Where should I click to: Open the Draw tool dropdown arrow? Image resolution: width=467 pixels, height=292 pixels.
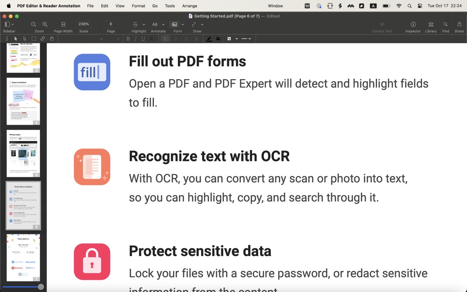(x=202, y=25)
